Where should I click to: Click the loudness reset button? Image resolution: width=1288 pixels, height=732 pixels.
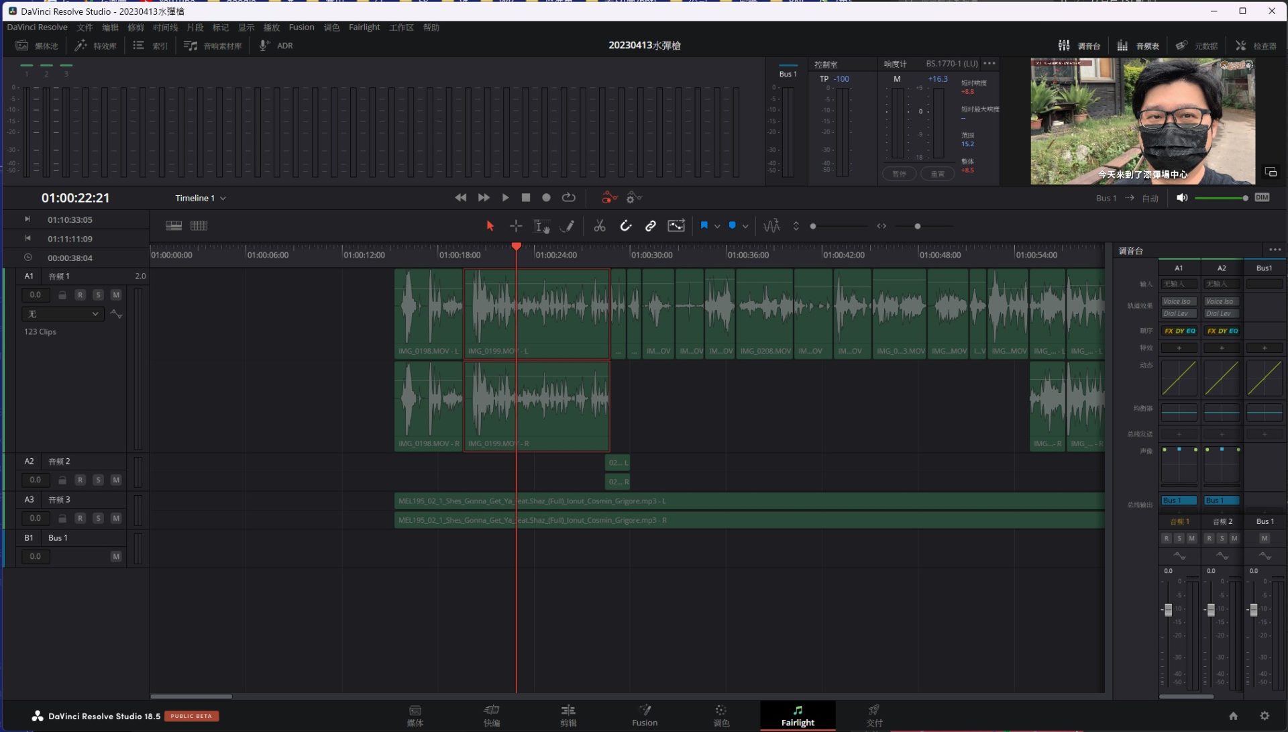[937, 174]
